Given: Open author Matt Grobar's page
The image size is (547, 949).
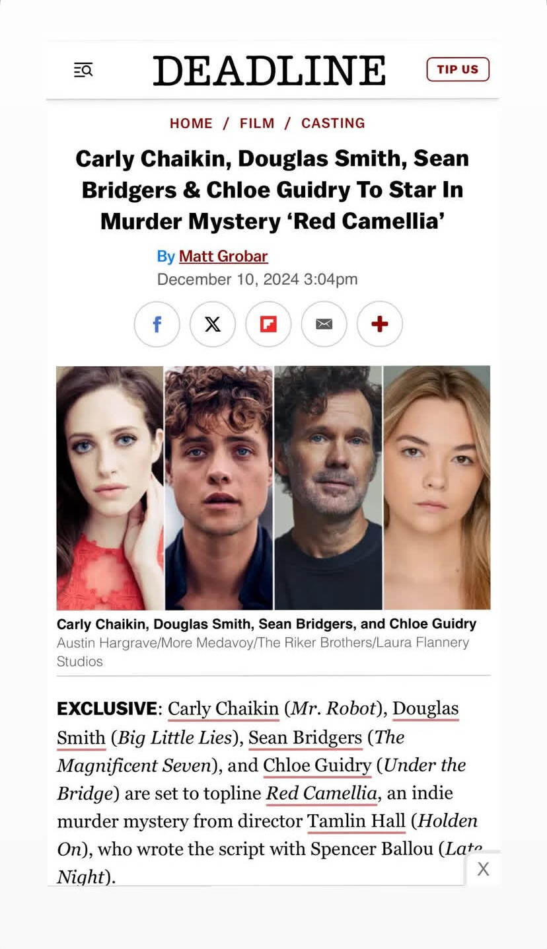Looking at the screenshot, I should (223, 256).
